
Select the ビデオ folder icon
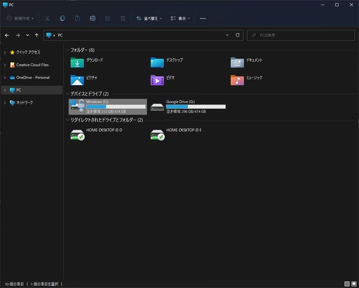pyautogui.click(x=157, y=80)
